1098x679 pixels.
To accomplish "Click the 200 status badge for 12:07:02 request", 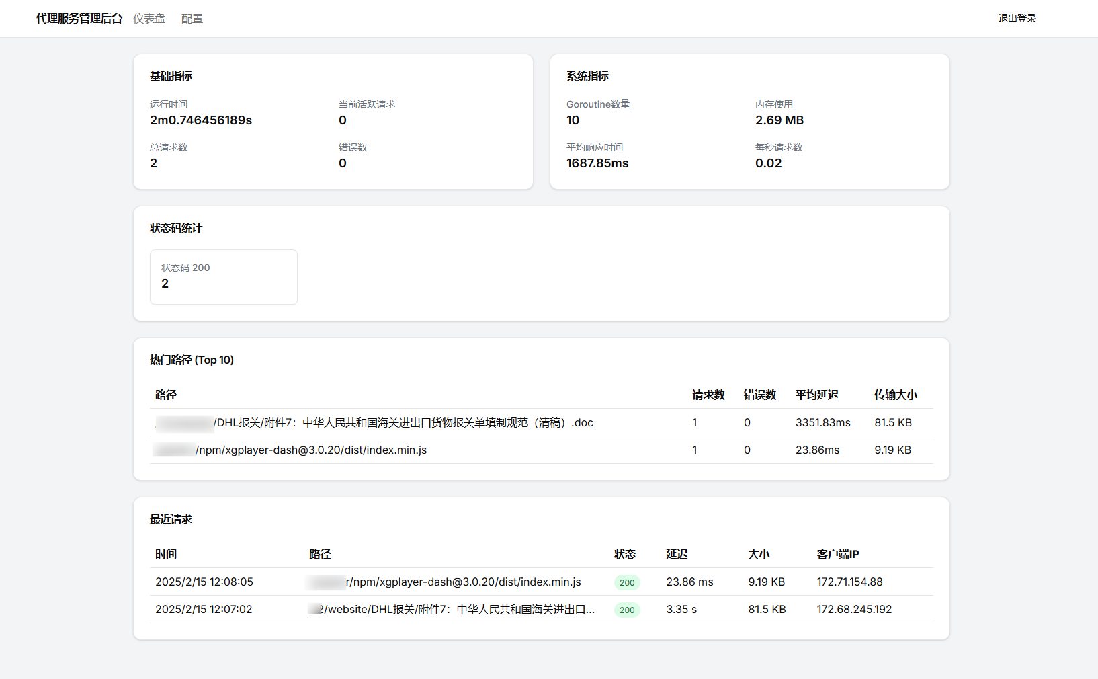I will pyautogui.click(x=626, y=610).
